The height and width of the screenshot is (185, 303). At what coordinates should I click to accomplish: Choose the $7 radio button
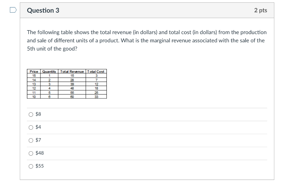(x=31, y=140)
